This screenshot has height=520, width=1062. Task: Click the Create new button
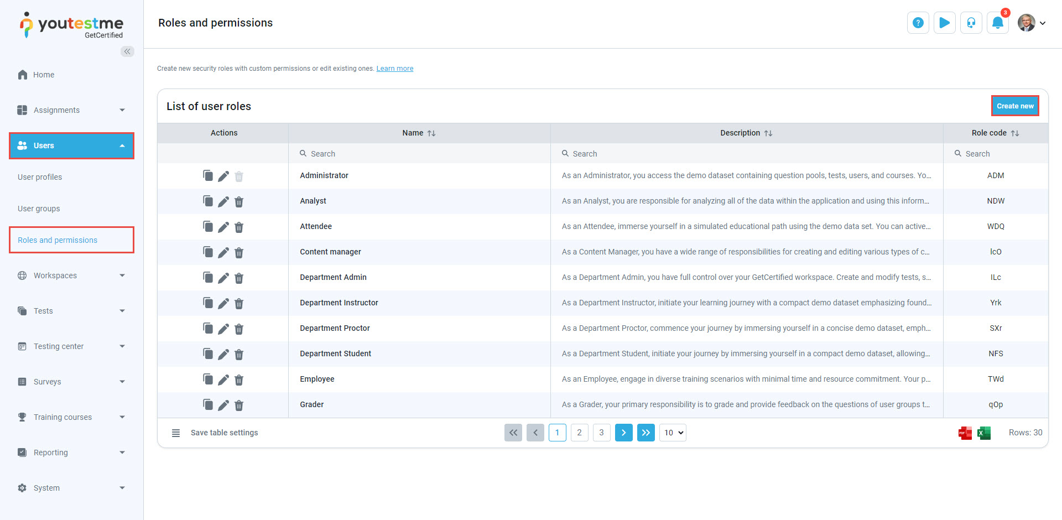pos(1015,106)
